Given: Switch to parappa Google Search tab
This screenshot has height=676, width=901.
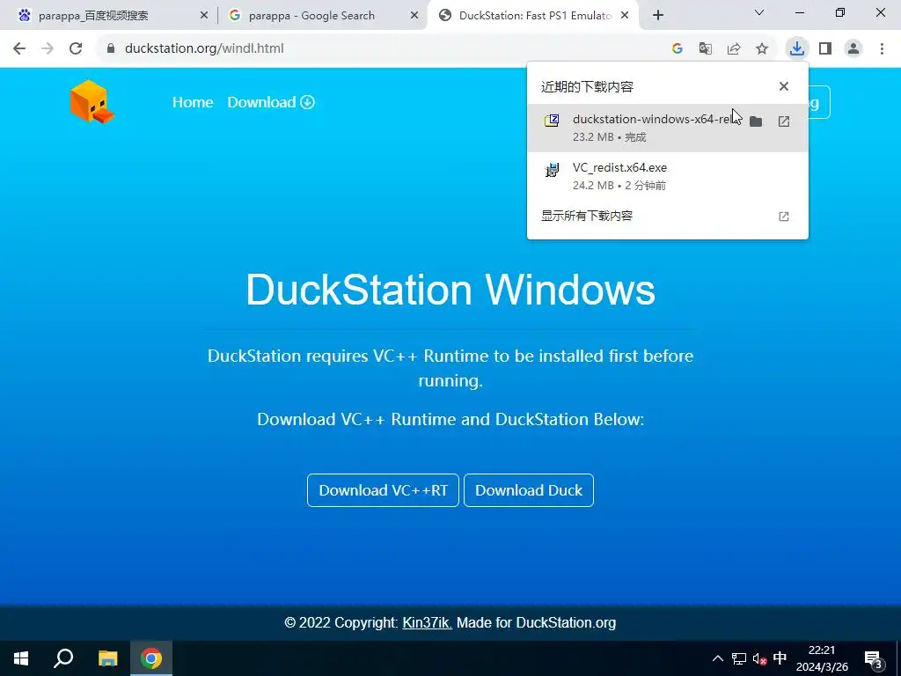Looking at the screenshot, I should tap(322, 16).
